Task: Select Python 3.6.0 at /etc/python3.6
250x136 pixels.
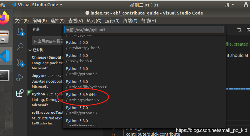Action: (x=144, y=58)
